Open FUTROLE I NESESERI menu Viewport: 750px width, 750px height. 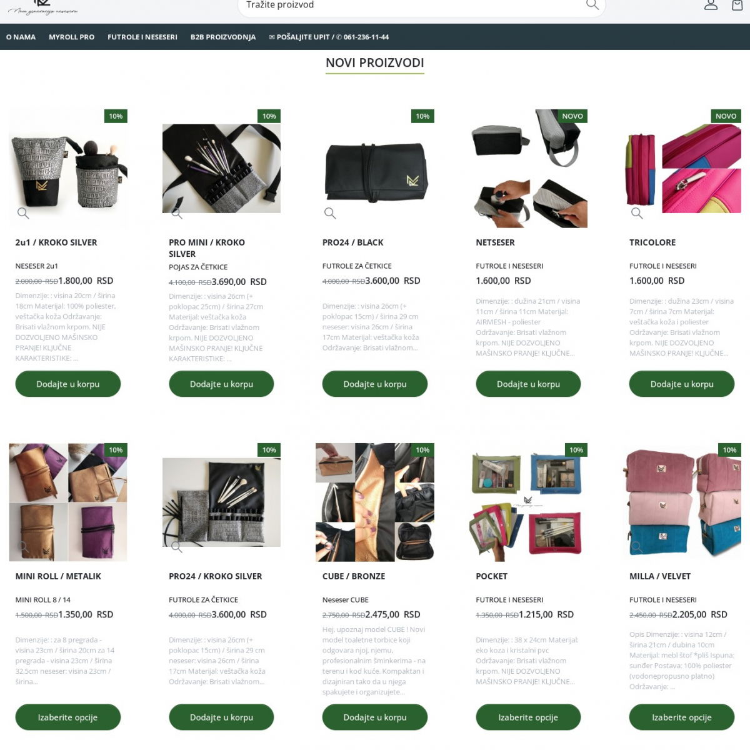pos(142,37)
